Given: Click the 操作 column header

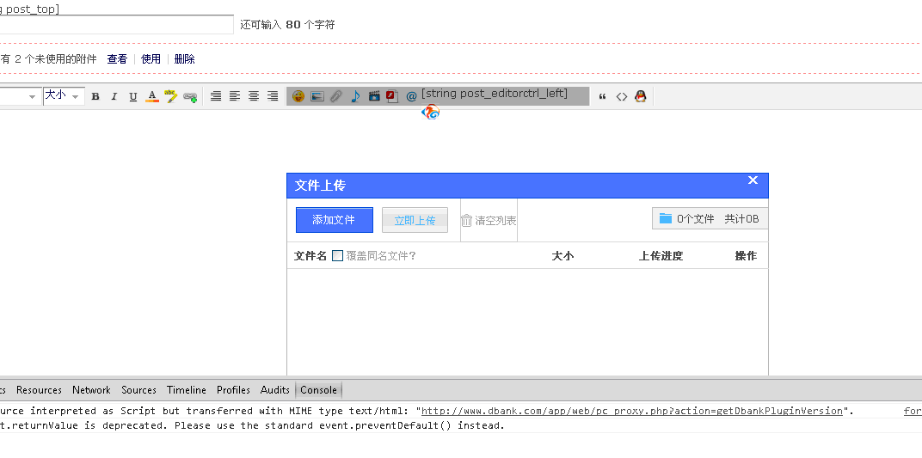Looking at the screenshot, I should (x=746, y=256).
